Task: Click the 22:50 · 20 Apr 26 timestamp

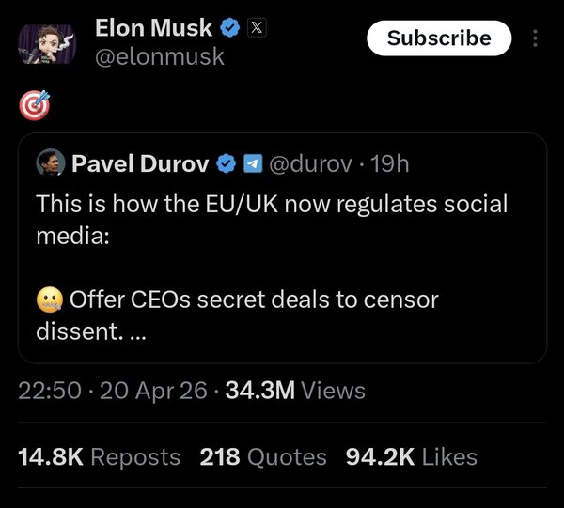Action: (x=112, y=391)
